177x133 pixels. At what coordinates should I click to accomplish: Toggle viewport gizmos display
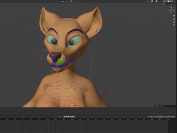pos(152,1)
